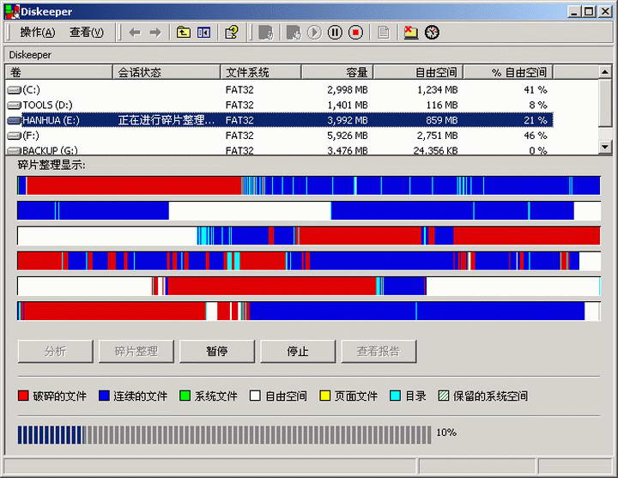Click the white 自由空间 legend swatch
The width and height of the screenshot is (618, 478).
pyautogui.click(x=255, y=396)
